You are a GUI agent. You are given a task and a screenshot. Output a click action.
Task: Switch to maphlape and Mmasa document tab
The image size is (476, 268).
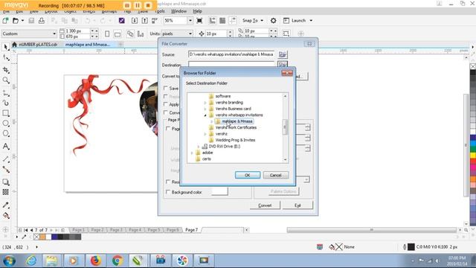click(88, 45)
